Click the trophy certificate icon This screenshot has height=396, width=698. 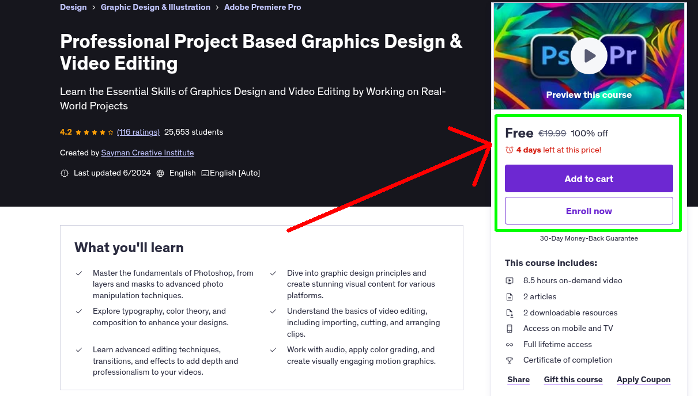pos(510,360)
